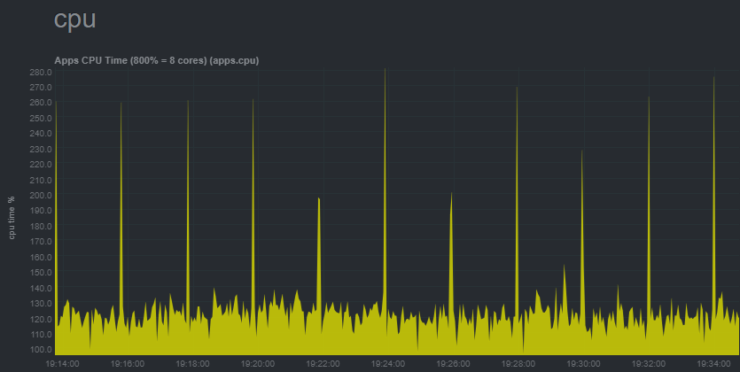Click the 220.0 y-axis label

click(40, 164)
